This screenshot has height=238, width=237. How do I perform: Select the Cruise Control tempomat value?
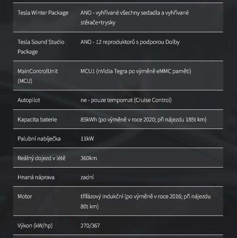(126, 100)
